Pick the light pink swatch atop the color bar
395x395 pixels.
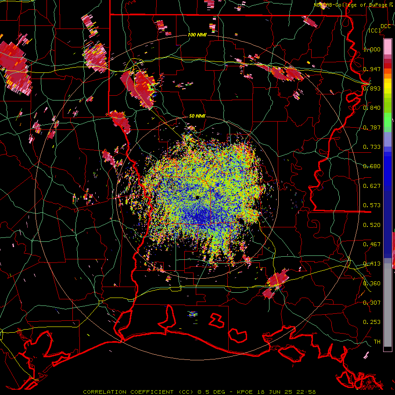tap(388, 47)
